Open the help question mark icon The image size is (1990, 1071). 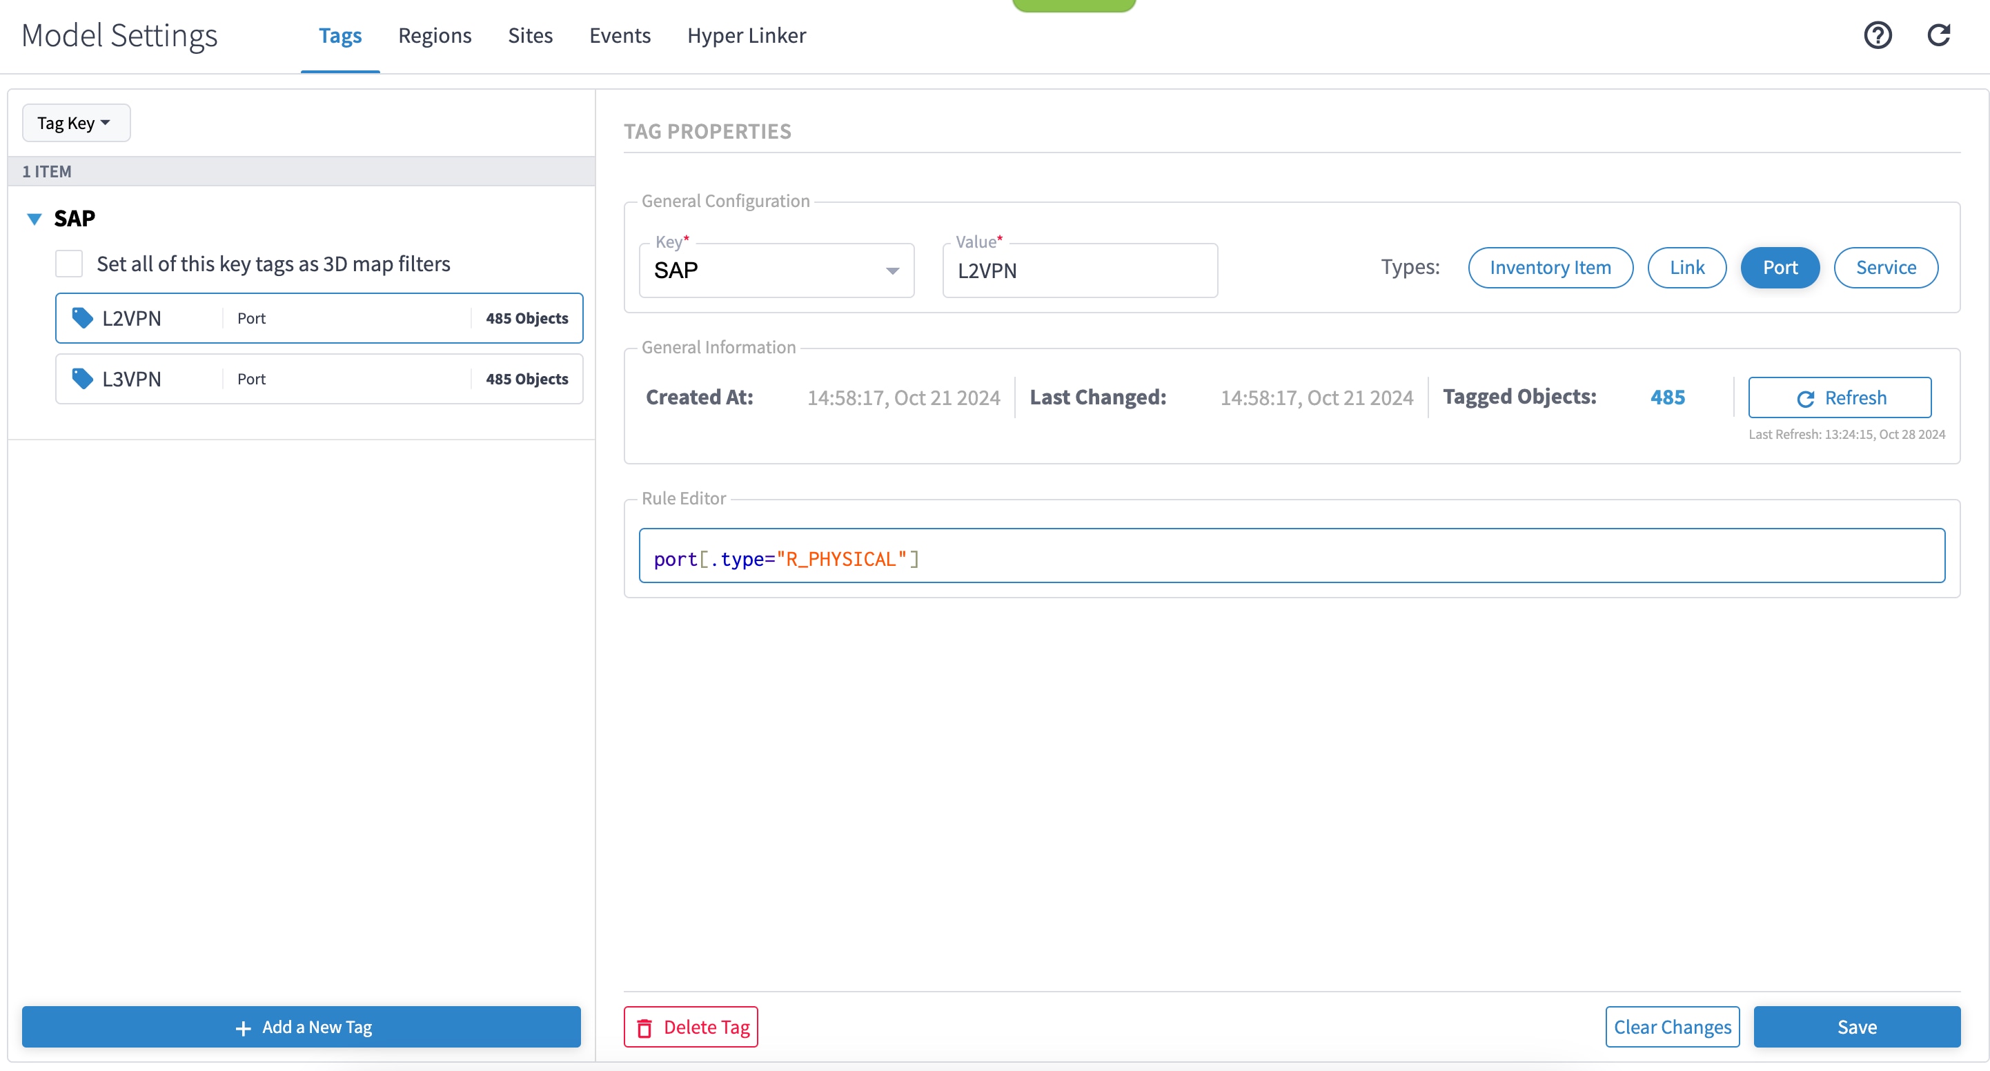1879,36
